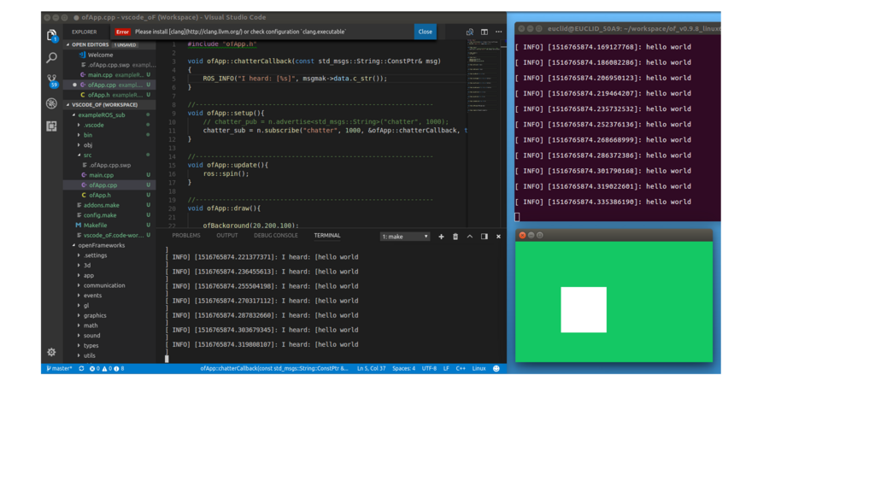This screenshot has height=492, width=875.
Task: Click the sync changes icon next to master
Action: point(81,367)
